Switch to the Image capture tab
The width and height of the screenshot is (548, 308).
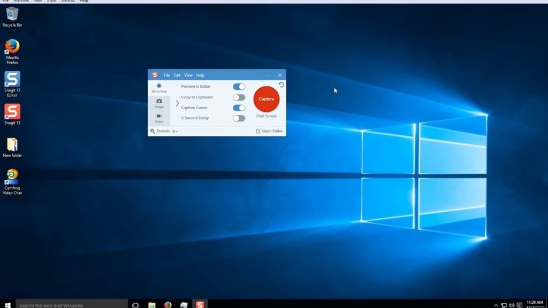(x=159, y=103)
